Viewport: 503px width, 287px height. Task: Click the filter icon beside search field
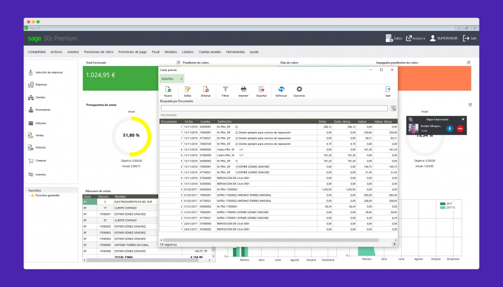click(393, 109)
